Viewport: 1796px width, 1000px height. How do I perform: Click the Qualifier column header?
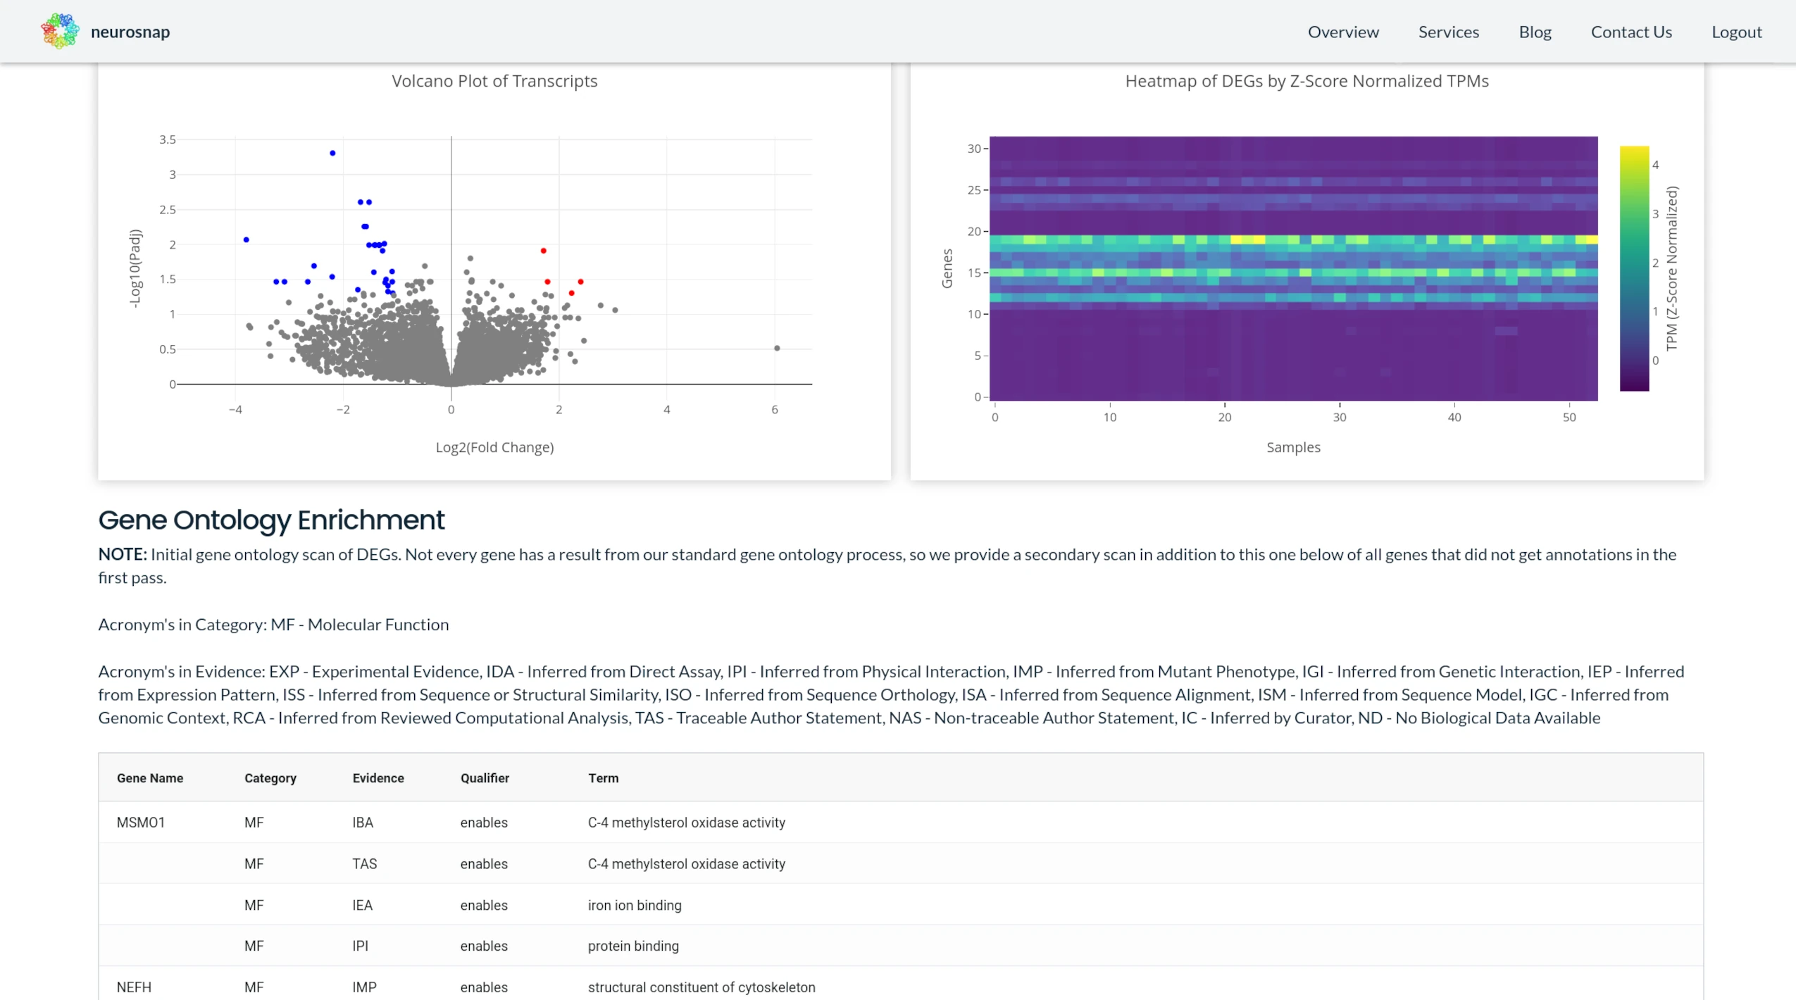[484, 778]
